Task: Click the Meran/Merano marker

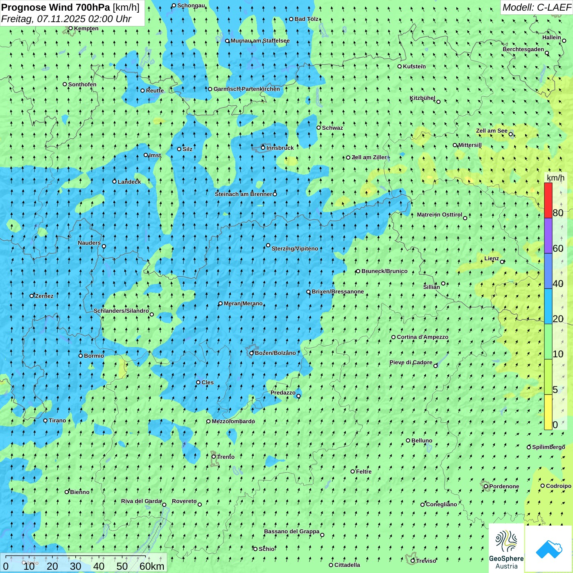Action: pos(221,304)
